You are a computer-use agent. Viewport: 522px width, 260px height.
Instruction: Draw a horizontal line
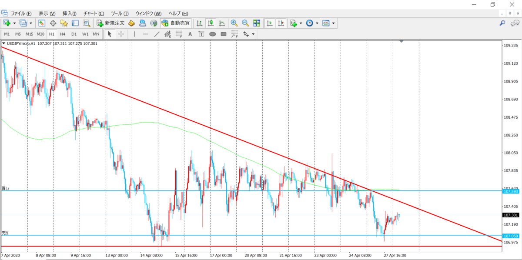click(146, 34)
